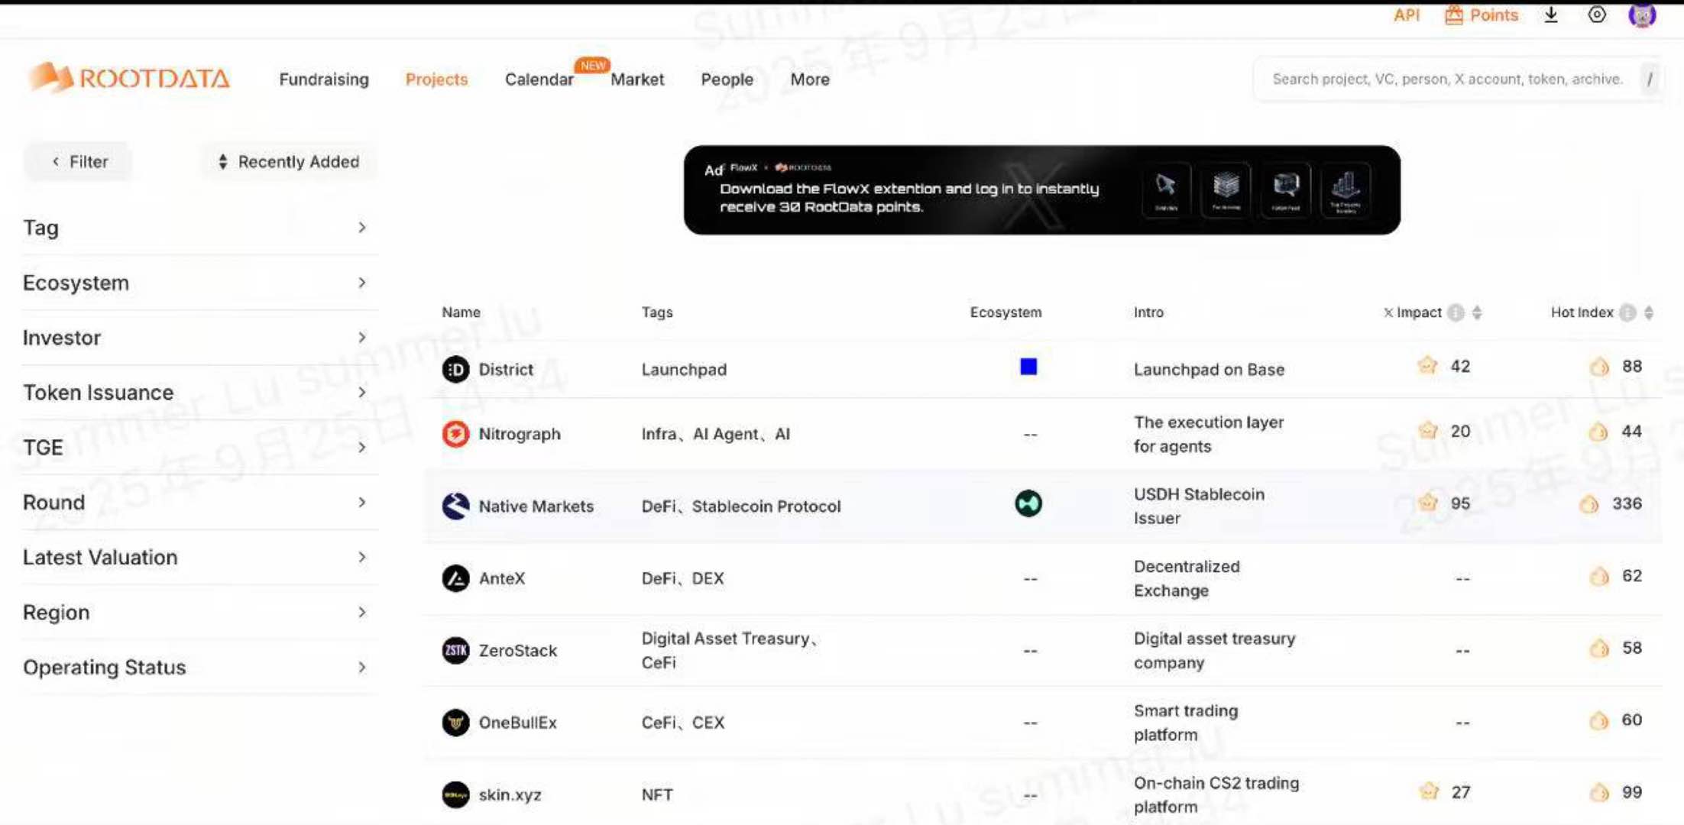Screen dimensions: 1684x825
Task: Open the ZeroStack project link
Action: (517, 651)
